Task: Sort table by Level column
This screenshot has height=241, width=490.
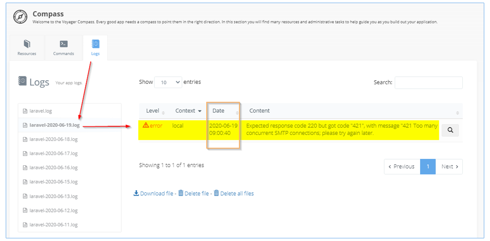Action: [155, 111]
